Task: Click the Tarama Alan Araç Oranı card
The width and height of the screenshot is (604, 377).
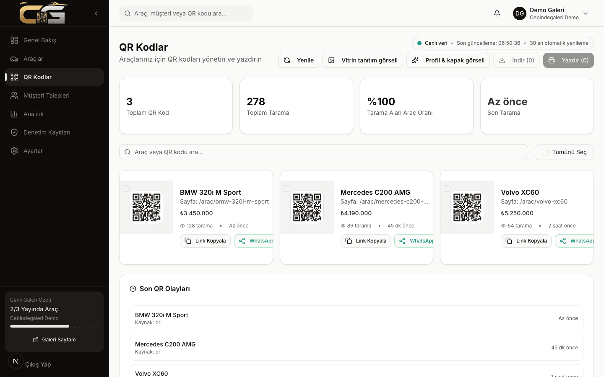Action: coord(417,106)
